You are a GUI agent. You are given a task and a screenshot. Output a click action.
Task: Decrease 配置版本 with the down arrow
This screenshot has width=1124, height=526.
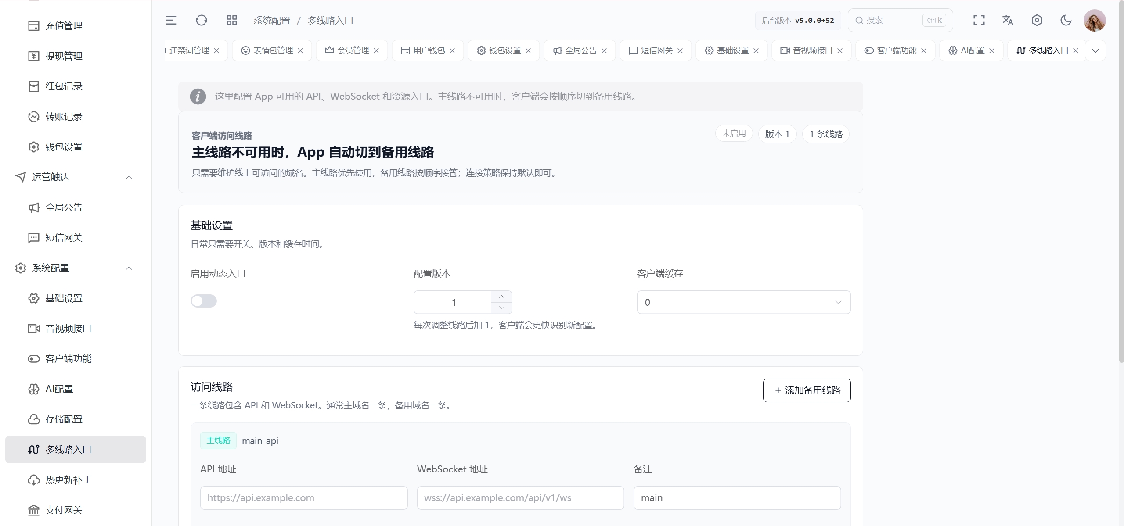pyautogui.click(x=501, y=308)
